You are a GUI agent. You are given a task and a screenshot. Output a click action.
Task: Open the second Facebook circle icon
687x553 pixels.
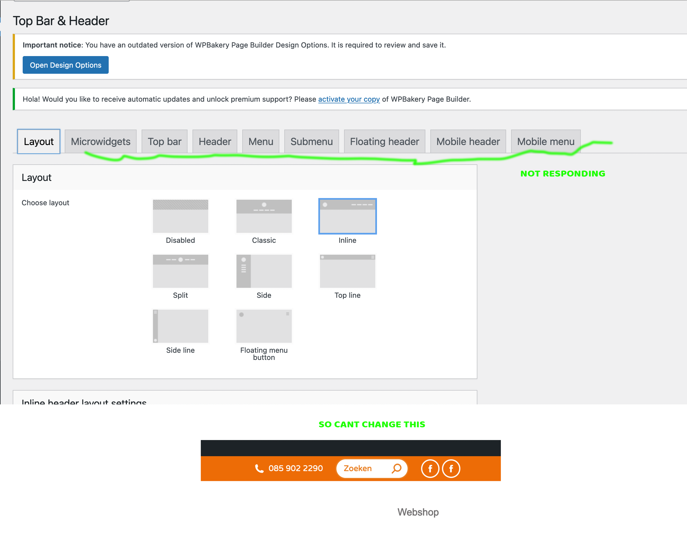point(451,468)
